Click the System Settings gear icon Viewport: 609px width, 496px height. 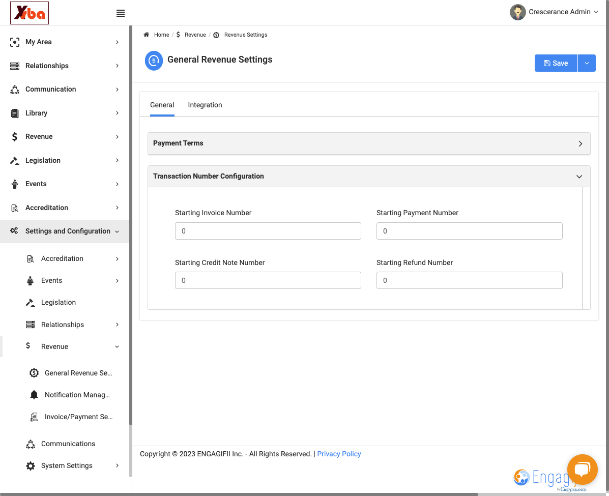(x=31, y=465)
